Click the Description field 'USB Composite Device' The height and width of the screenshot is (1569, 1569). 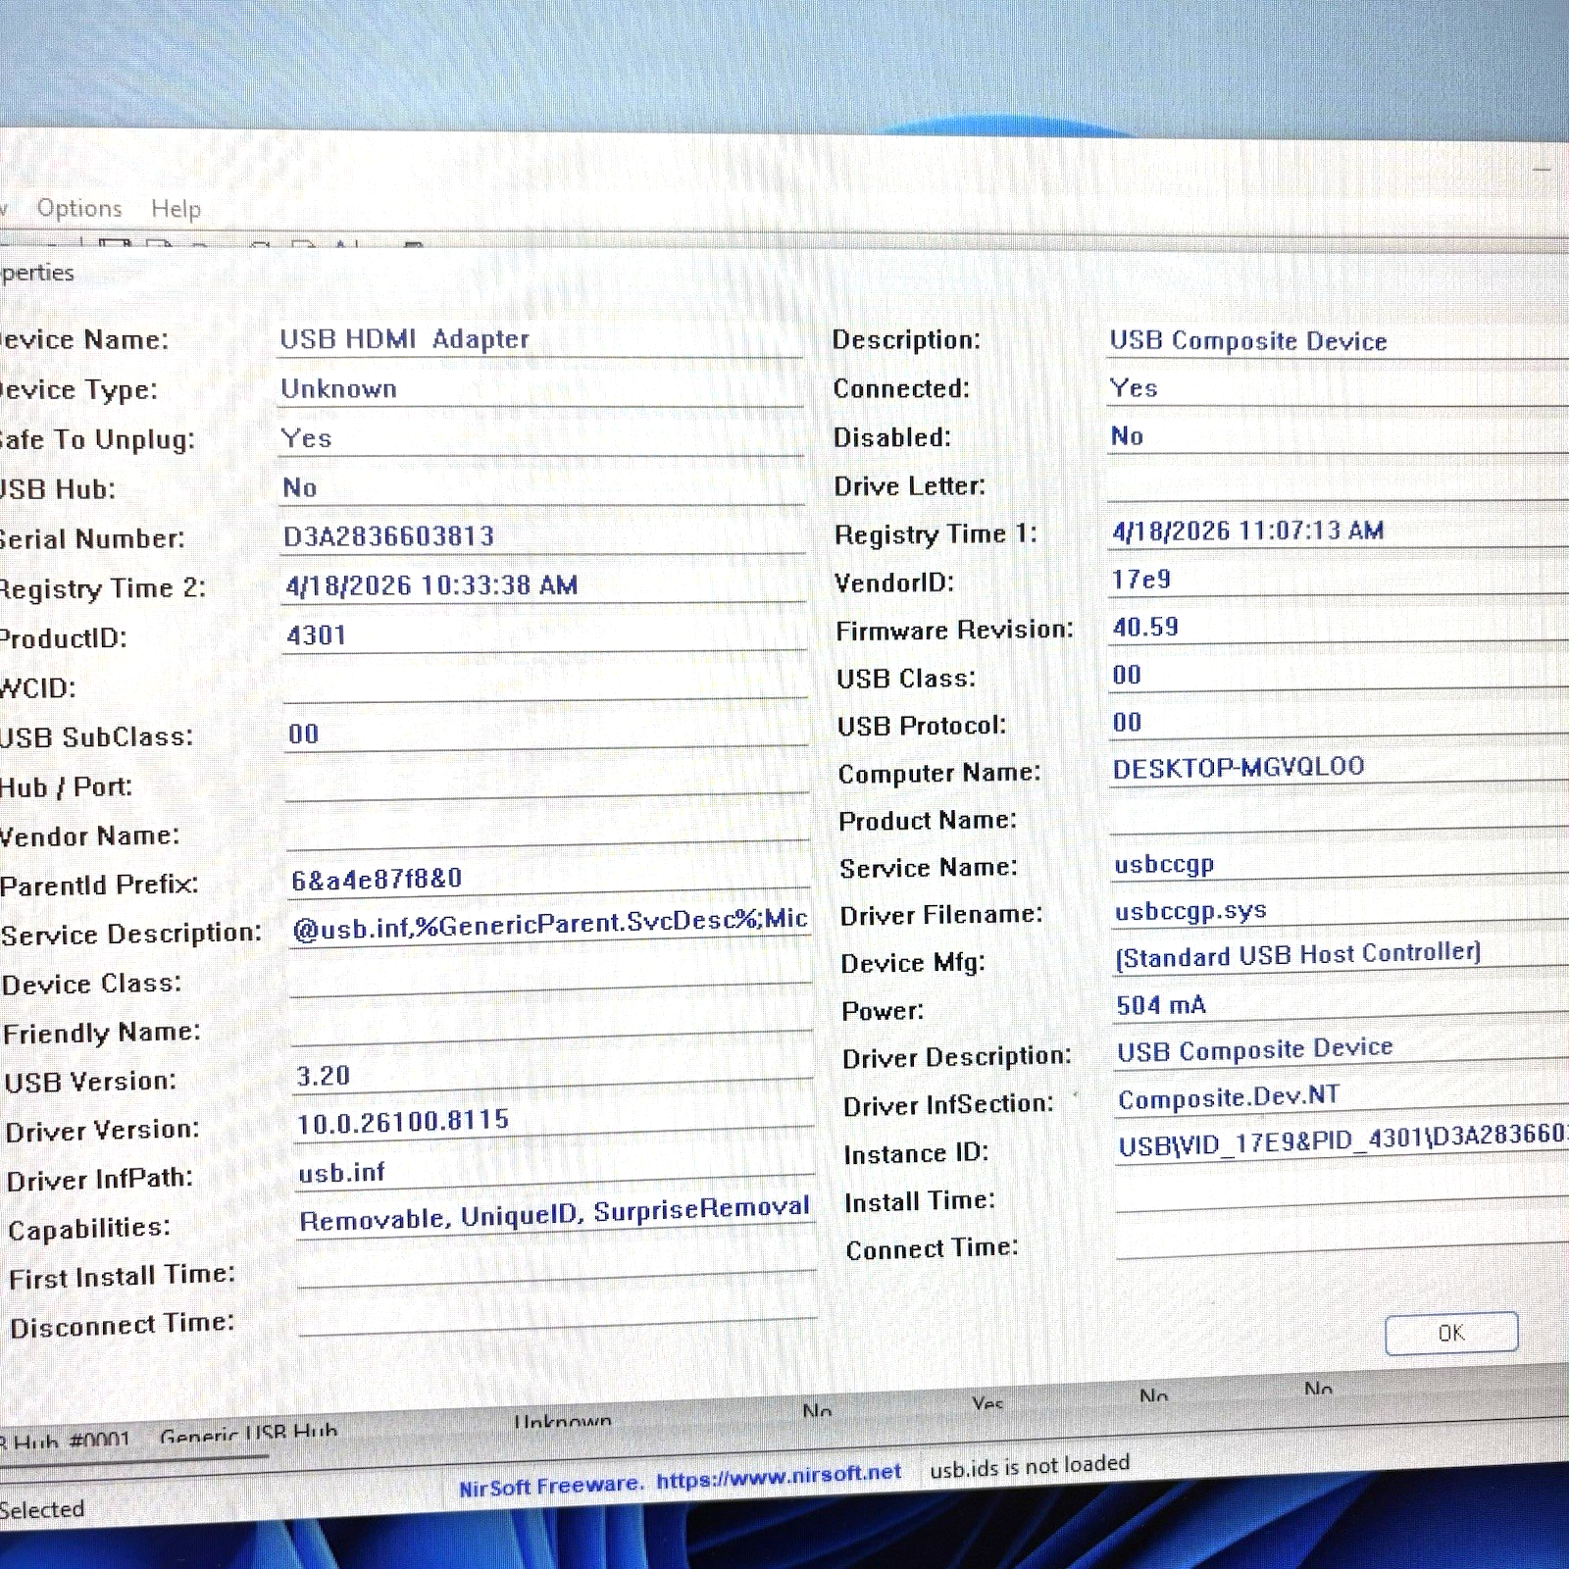[x=1338, y=341]
